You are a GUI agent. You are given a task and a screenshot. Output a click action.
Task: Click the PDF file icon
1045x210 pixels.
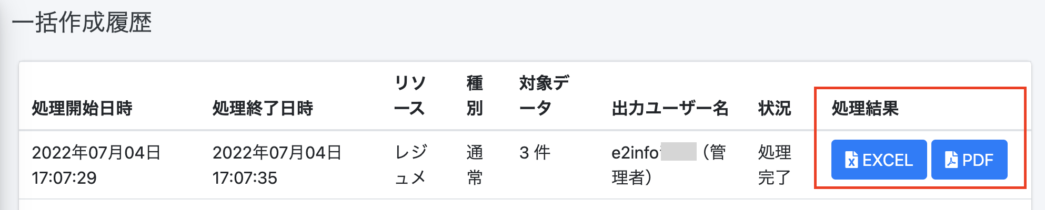(951, 160)
